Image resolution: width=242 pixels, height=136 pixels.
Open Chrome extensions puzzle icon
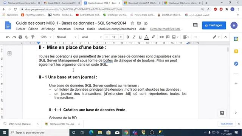point(227,9)
